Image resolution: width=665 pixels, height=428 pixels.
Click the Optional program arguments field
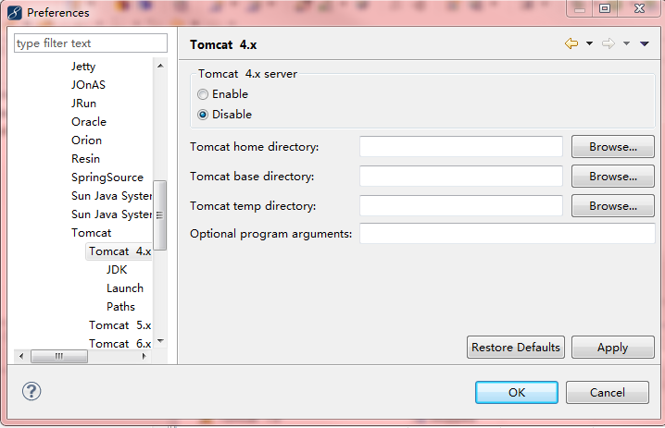[x=508, y=234]
